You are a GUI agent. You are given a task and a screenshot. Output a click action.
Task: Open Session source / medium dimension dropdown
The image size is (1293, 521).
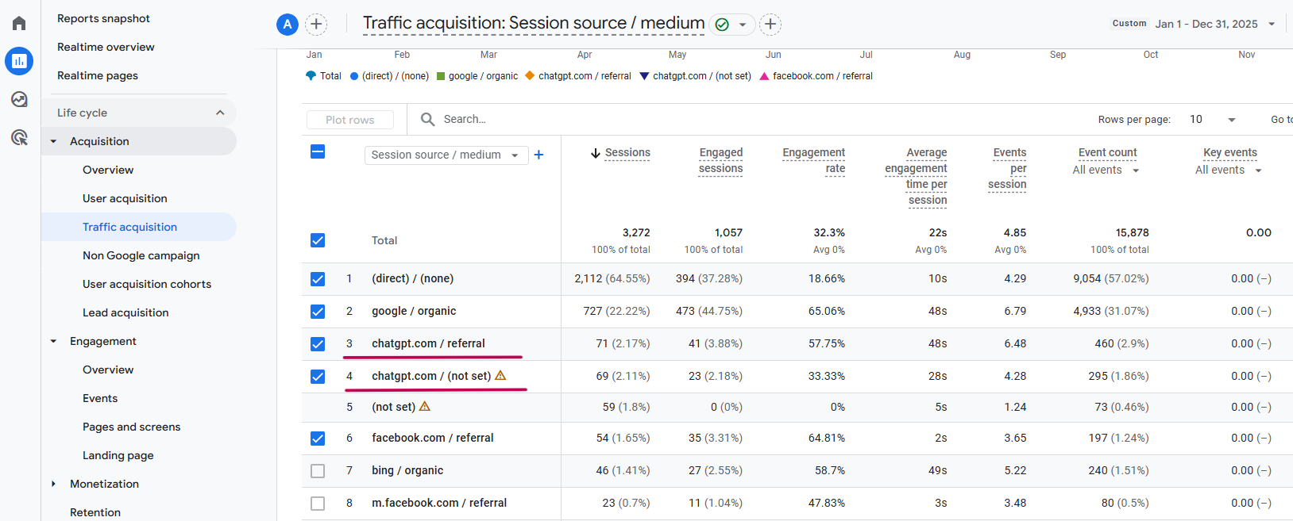click(x=446, y=155)
